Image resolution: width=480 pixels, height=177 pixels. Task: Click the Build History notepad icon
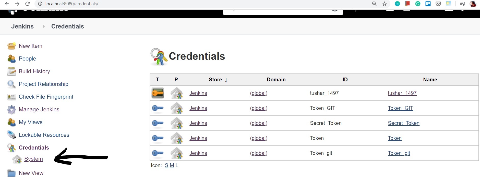click(11, 71)
